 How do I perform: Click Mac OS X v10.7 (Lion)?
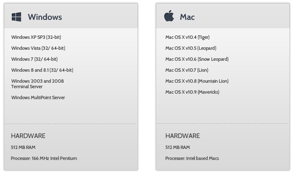pos(187,70)
